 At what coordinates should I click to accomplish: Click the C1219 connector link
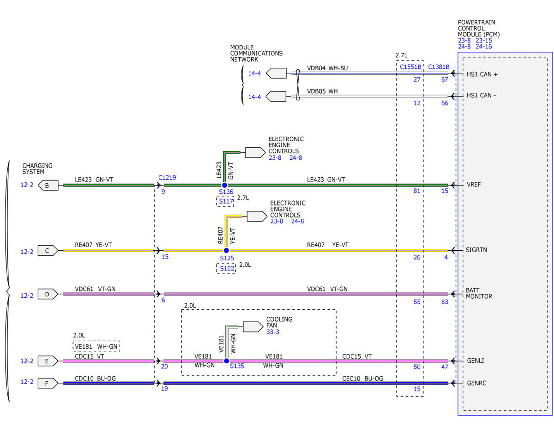[167, 177]
